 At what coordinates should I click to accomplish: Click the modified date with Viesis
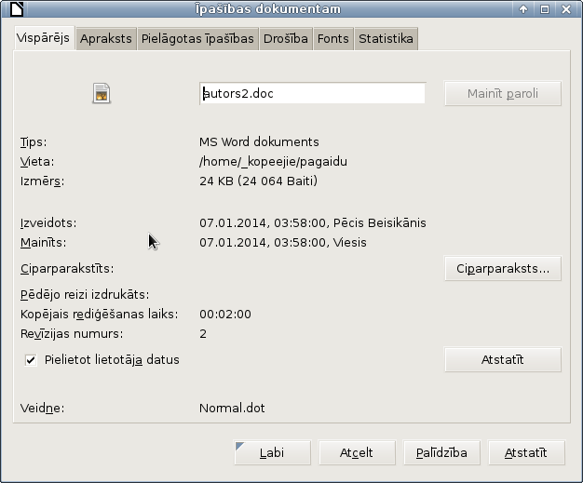pyautogui.click(x=283, y=243)
